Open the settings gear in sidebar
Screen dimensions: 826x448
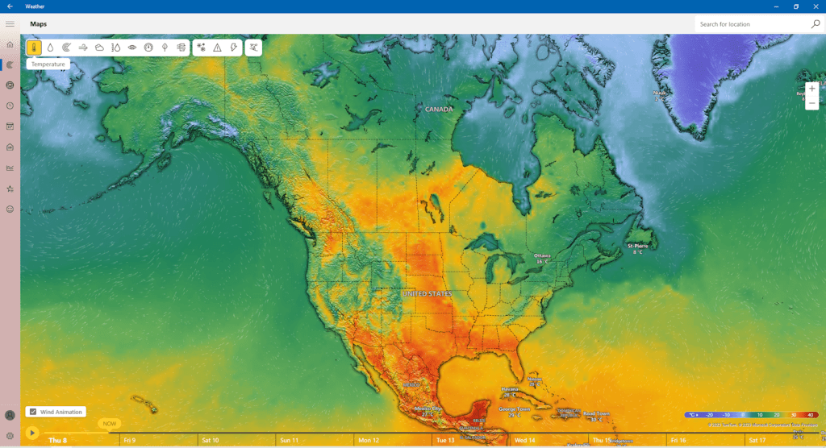pos(10,436)
